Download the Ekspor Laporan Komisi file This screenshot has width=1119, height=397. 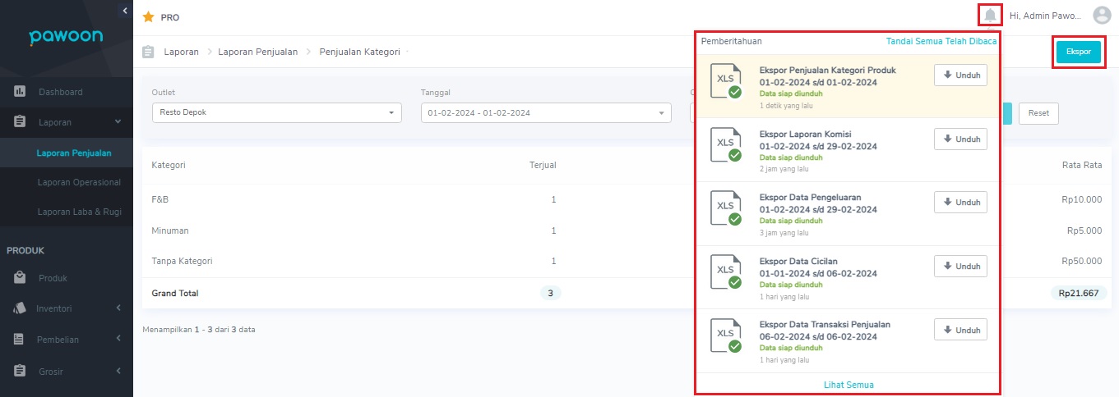(x=960, y=139)
